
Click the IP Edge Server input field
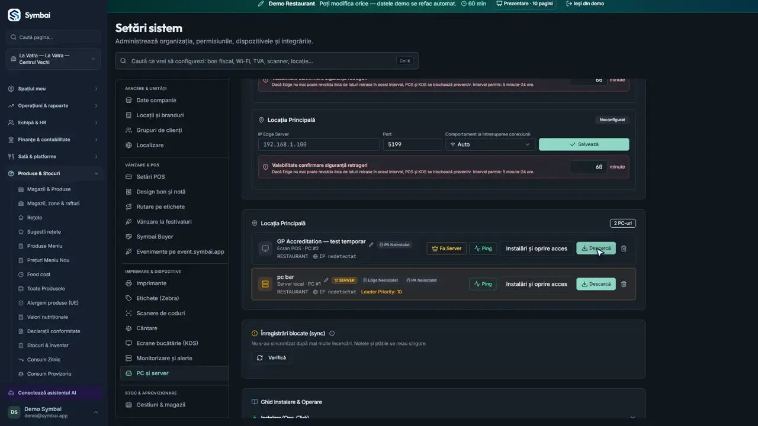tap(319, 144)
